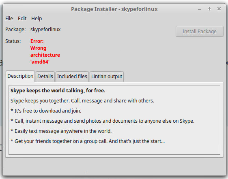
Task: Open the Edit menu
Action: pyautogui.click(x=22, y=19)
